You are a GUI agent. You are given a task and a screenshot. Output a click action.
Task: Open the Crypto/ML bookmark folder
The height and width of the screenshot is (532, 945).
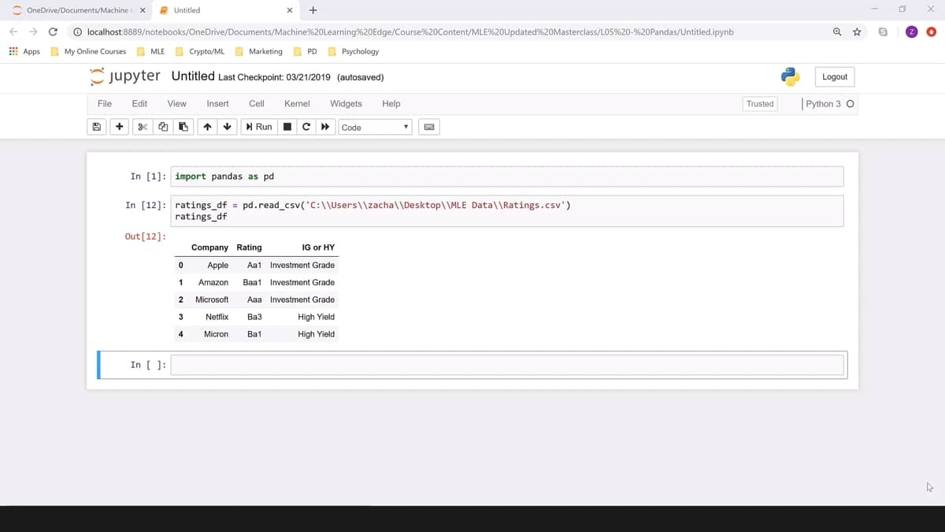(x=200, y=51)
